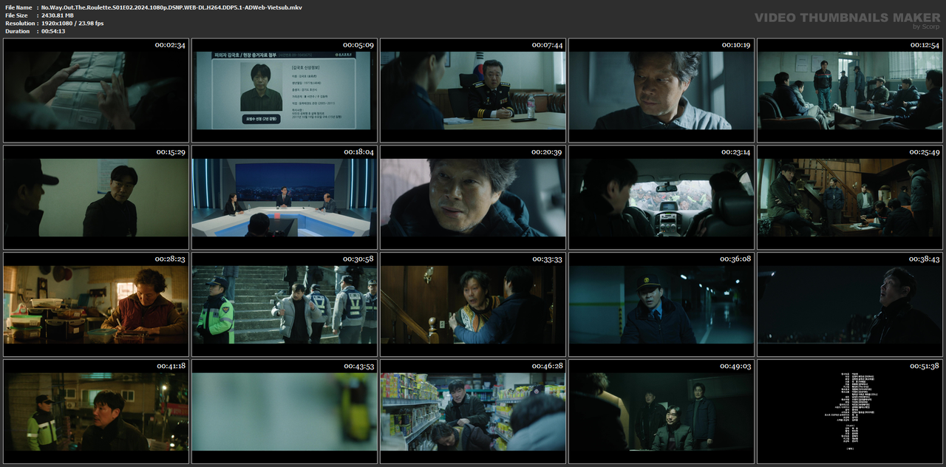Open the store aisle thumbnail at 00:46:28

[473, 412]
